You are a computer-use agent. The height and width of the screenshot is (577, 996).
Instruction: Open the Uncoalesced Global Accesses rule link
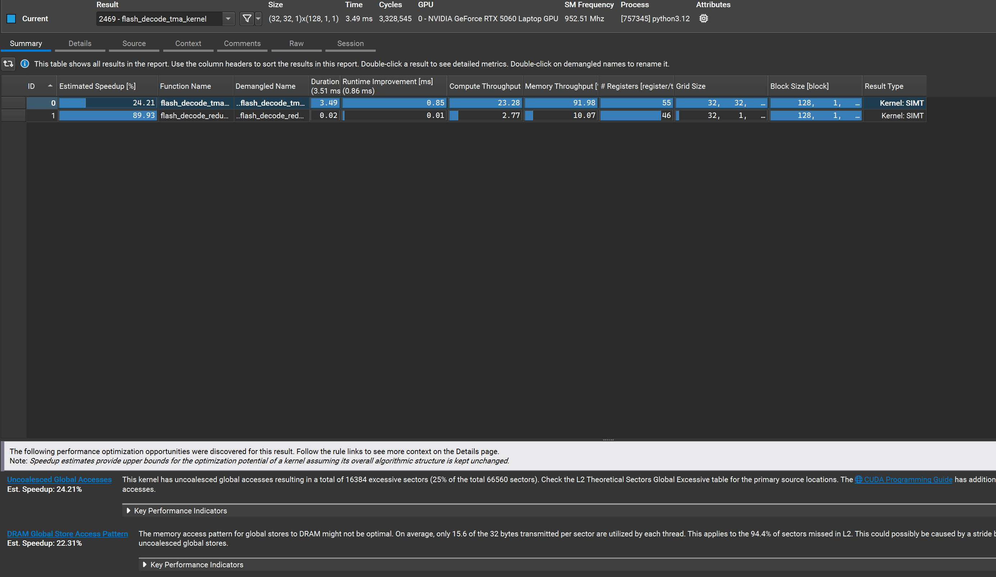[x=59, y=479]
